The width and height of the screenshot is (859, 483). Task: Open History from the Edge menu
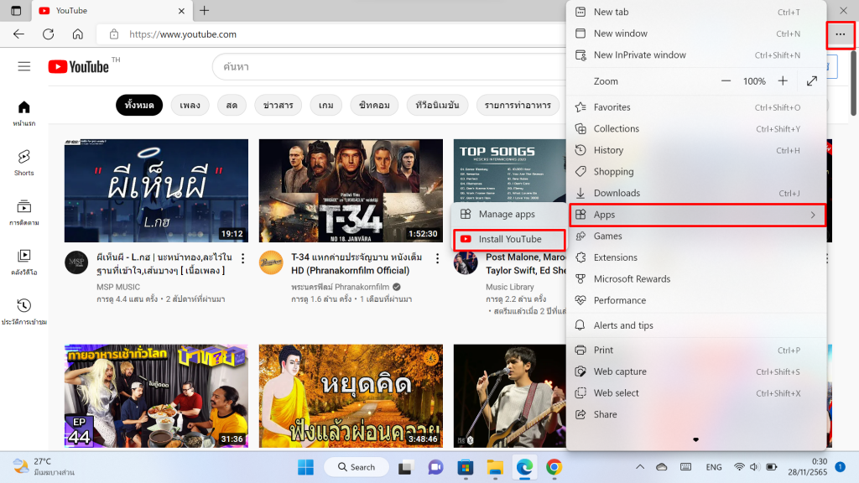click(695, 150)
